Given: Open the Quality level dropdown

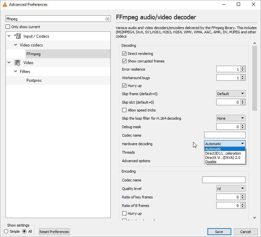Looking at the screenshot, I should 231,189.
